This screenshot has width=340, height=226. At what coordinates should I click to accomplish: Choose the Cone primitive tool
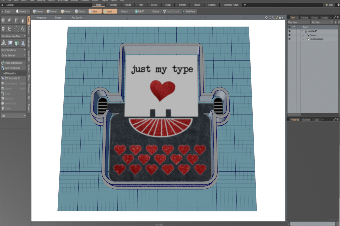tap(23, 21)
